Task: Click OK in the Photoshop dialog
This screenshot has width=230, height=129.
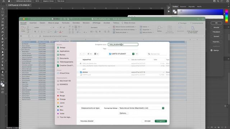Action: (x=216, y=23)
